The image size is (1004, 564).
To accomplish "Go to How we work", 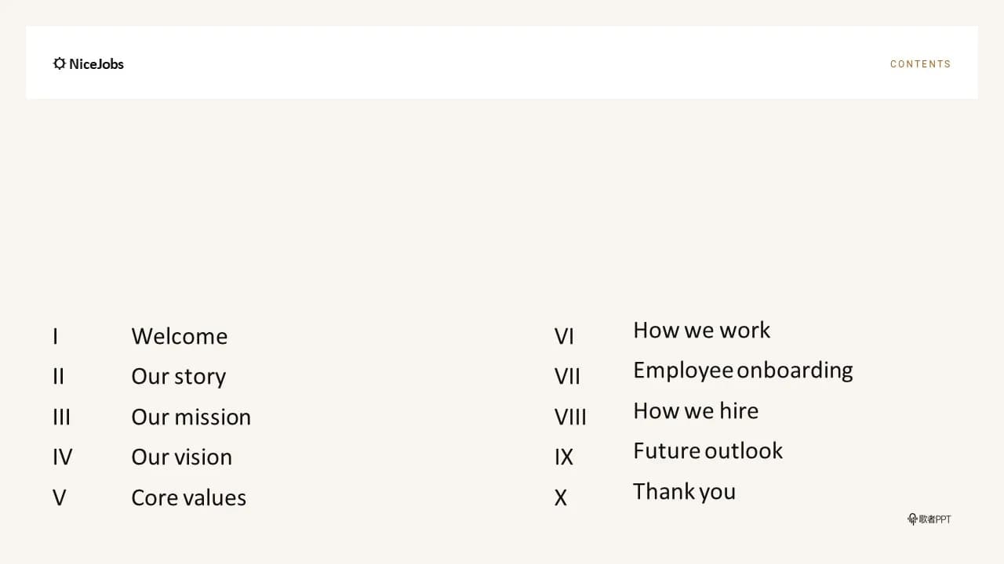I will [702, 330].
